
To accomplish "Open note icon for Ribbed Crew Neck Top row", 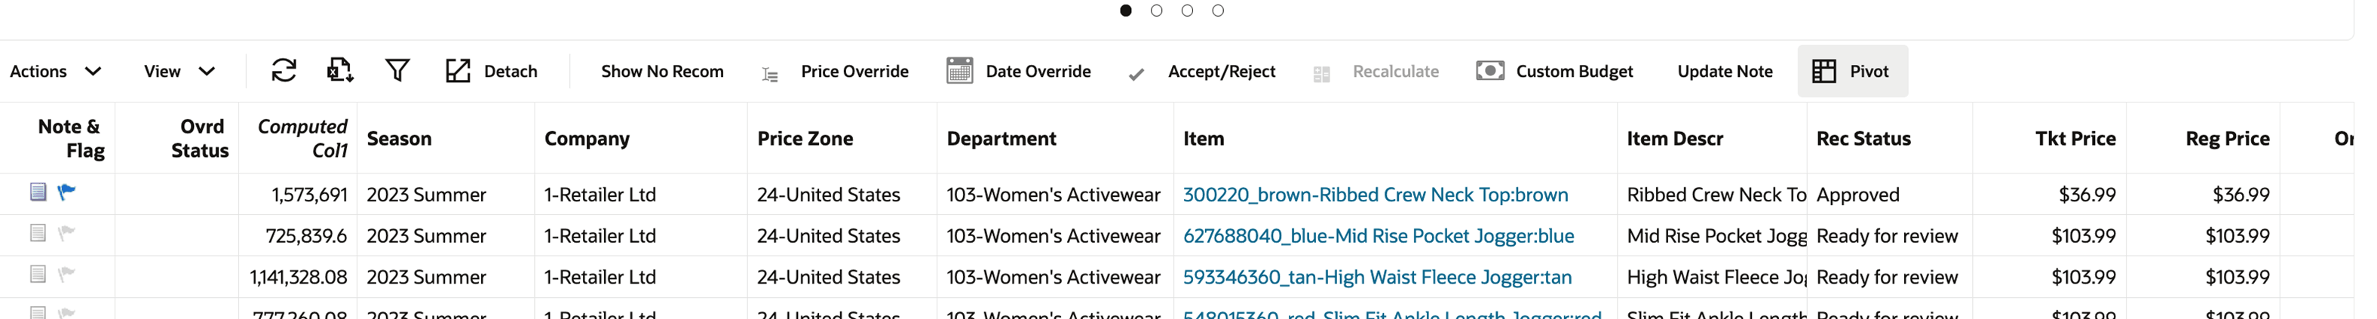I will 38,192.
